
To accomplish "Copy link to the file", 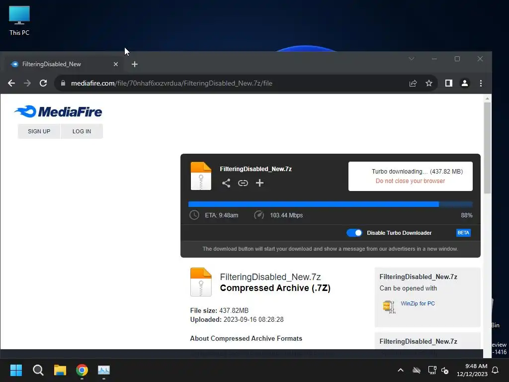I will point(243,183).
